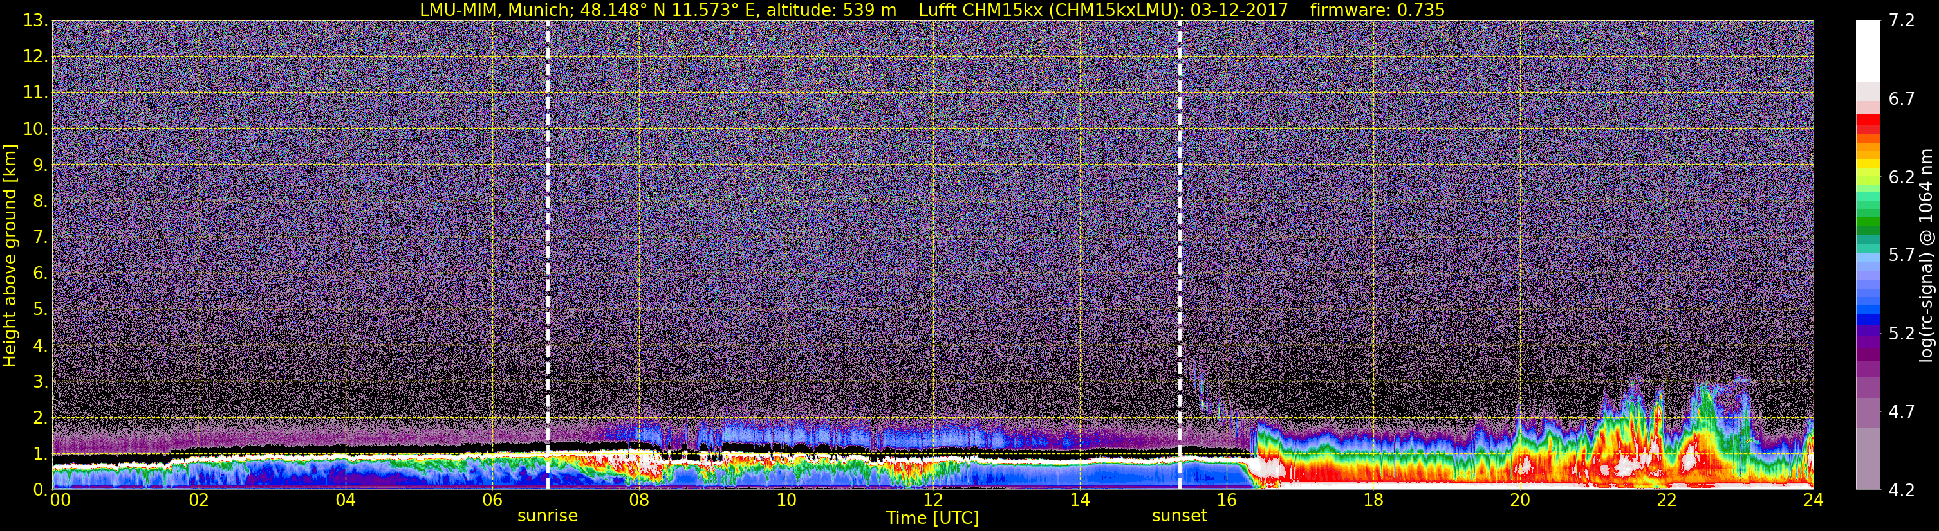The height and width of the screenshot is (531, 1939).
Task: Click the "13." height axis tick
Action: [35, 21]
